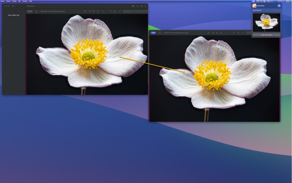
Task: Click the sidebar view icon in ColorSettor's inner toolbar
Action: coord(36,11)
